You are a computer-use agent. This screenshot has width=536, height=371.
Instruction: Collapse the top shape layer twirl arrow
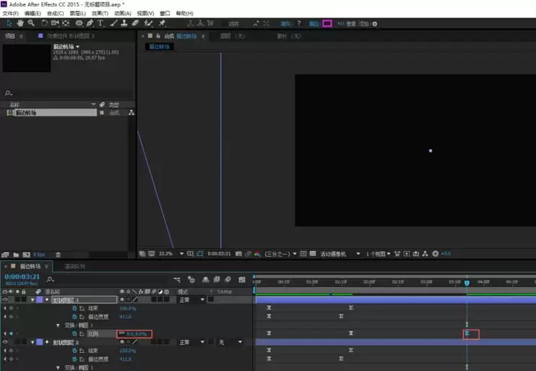coord(33,300)
